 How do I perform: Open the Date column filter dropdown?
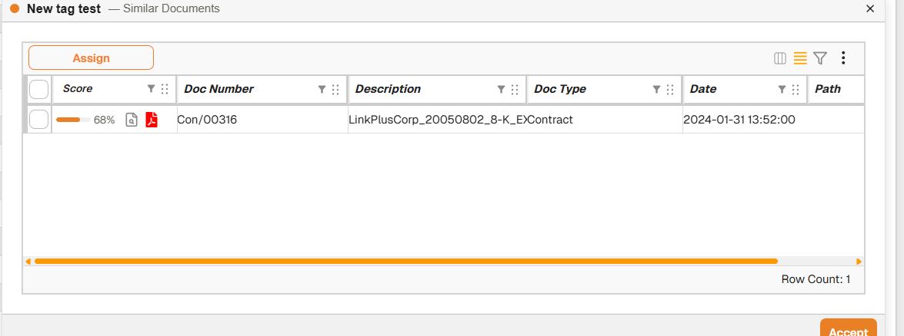[x=782, y=89]
